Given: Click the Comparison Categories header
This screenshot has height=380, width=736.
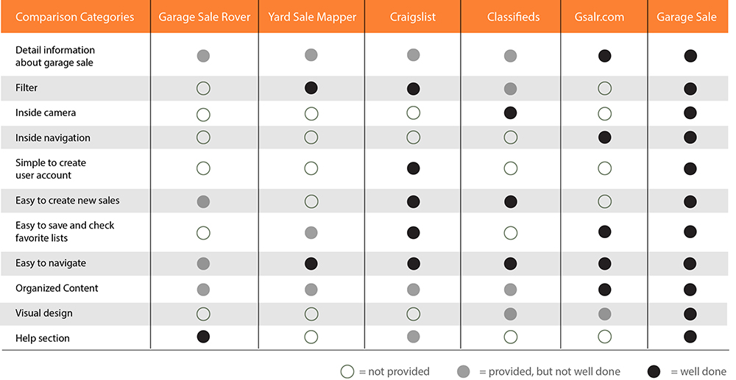Looking at the screenshot, I should pyautogui.click(x=75, y=17).
